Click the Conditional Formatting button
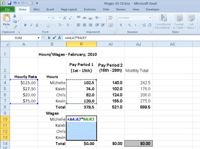Image resolution: width=200 pixels, height=149 pixels. coord(163,22)
